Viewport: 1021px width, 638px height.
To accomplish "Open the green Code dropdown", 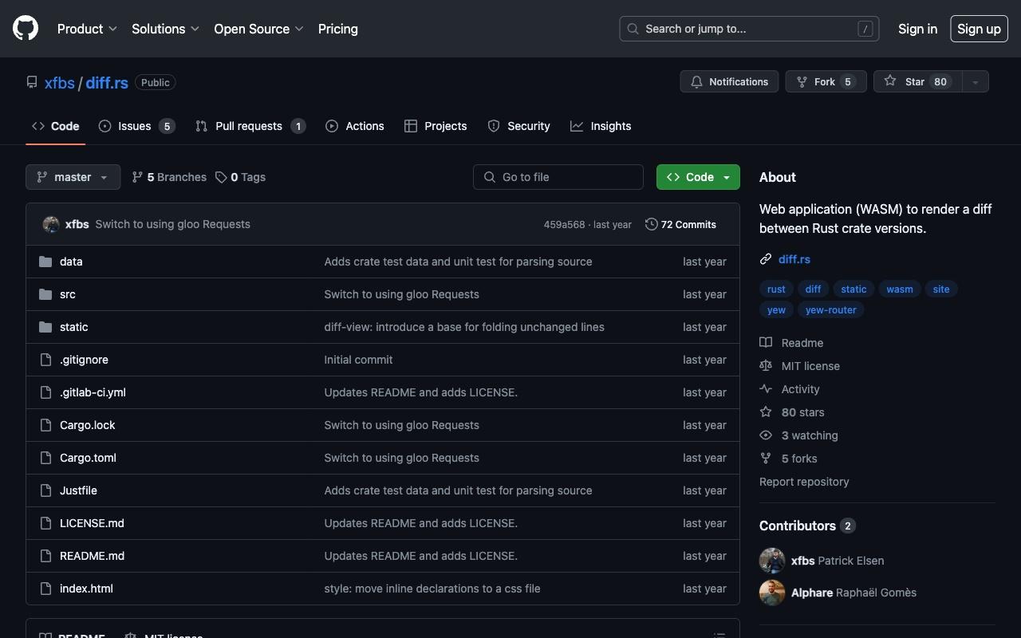I will tap(698, 177).
